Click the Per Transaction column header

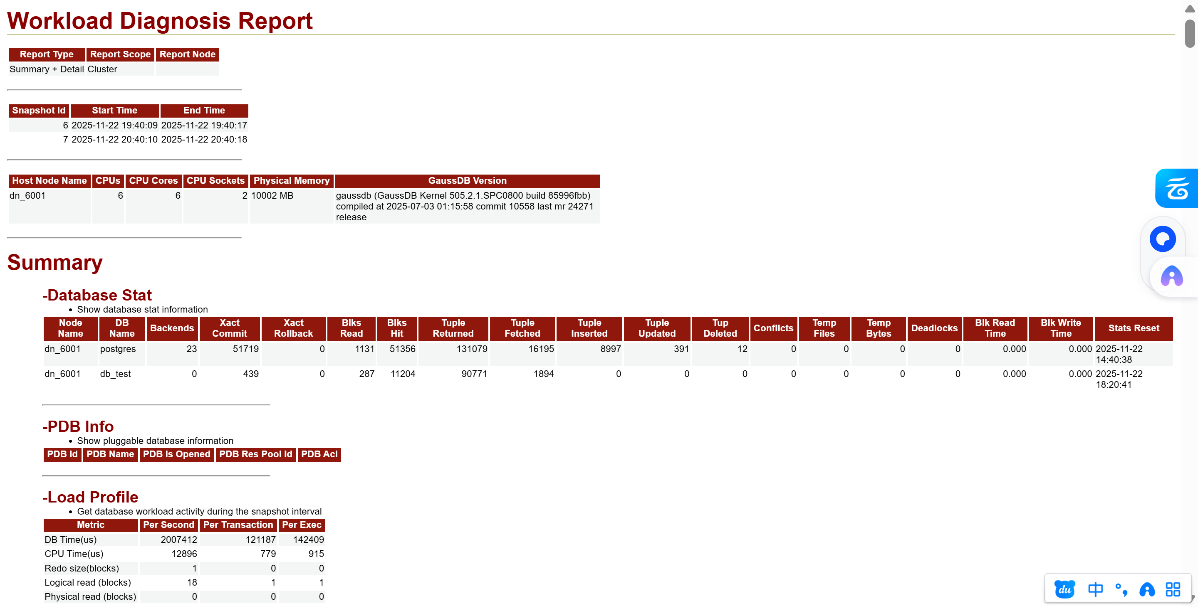click(238, 525)
